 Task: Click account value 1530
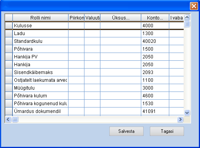[x=155, y=104]
